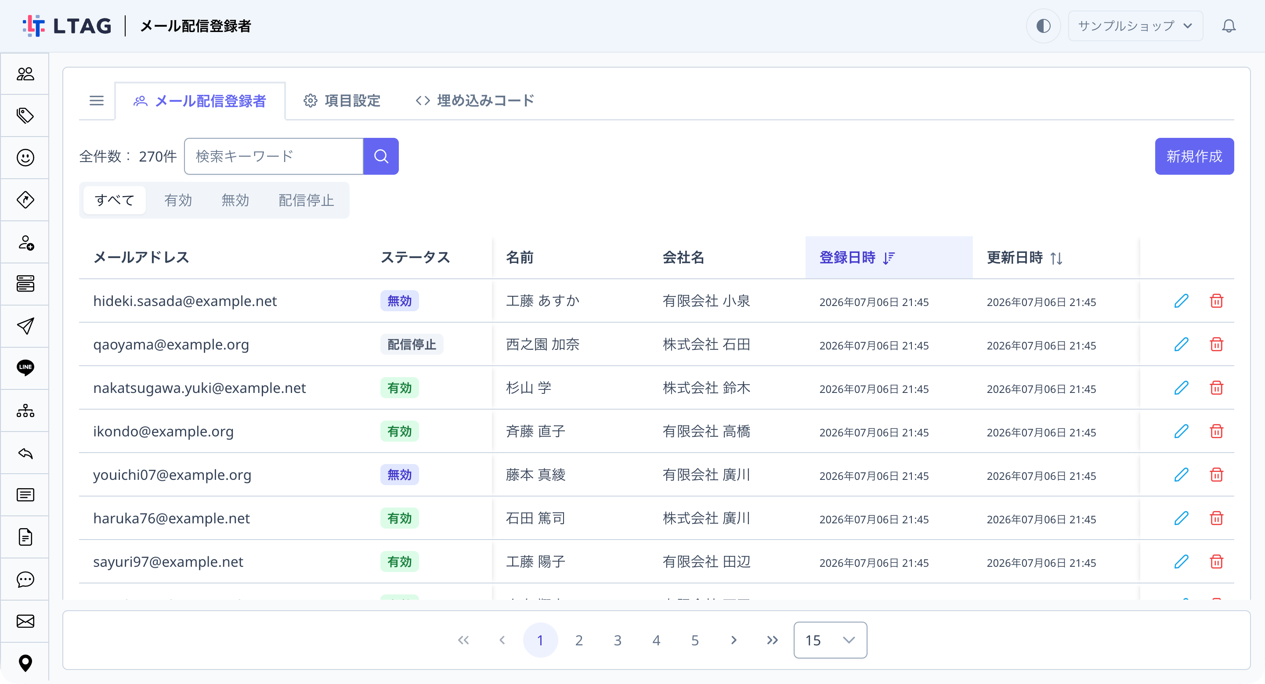1265x684 pixels.
Task: Open the tags sidebar icon
Action: (x=25, y=116)
